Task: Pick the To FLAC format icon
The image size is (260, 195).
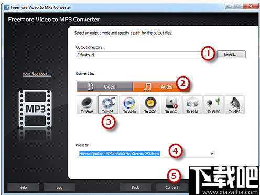Action: click(x=213, y=105)
